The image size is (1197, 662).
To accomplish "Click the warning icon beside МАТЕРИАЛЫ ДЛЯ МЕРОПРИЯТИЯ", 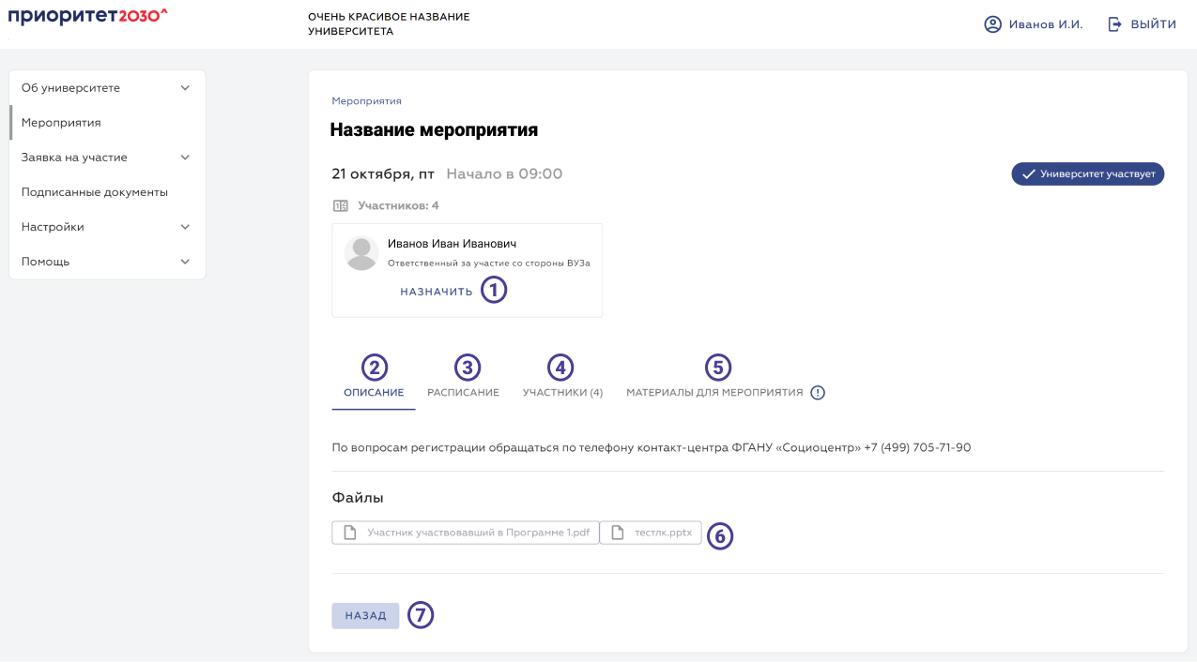I will (x=817, y=392).
